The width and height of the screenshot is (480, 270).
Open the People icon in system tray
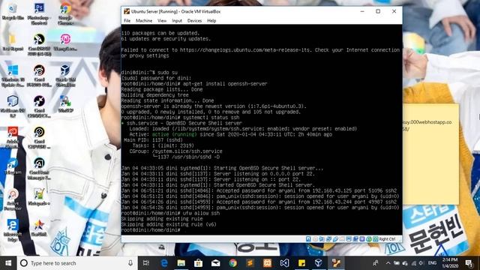click(x=375, y=263)
